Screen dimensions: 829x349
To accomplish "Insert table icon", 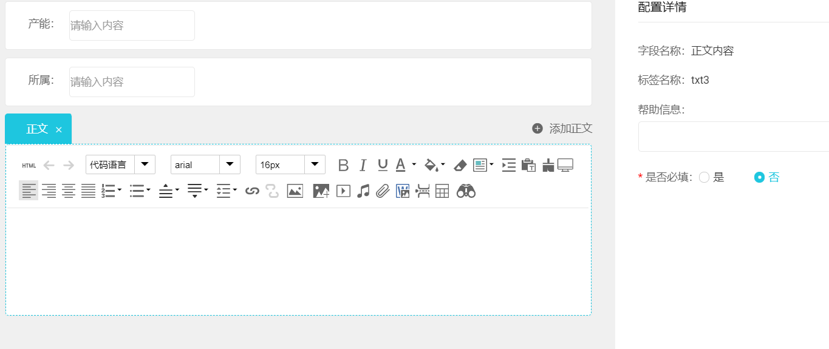I will pyautogui.click(x=442, y=191).
